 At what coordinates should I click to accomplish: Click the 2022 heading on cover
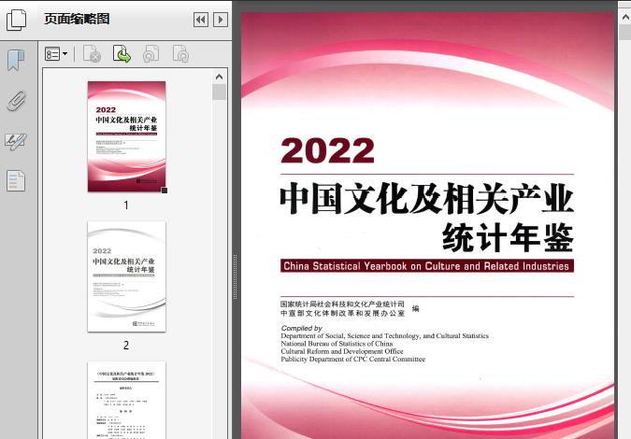click(x=327, y=150)
